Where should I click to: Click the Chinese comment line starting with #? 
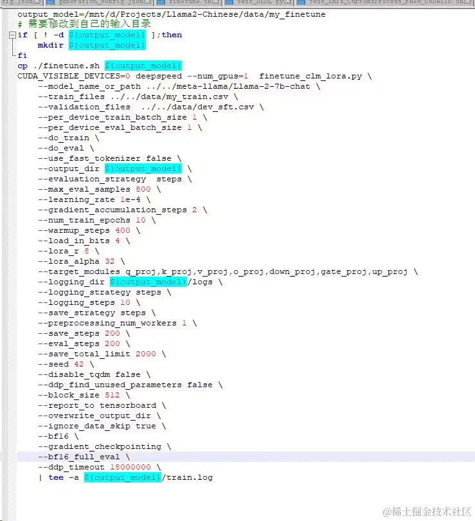pyautogui.click(x=84, y=24)
